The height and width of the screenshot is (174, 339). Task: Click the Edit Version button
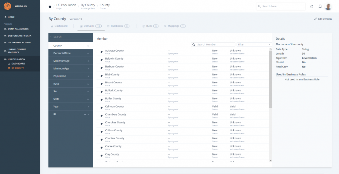click(323, 19)
